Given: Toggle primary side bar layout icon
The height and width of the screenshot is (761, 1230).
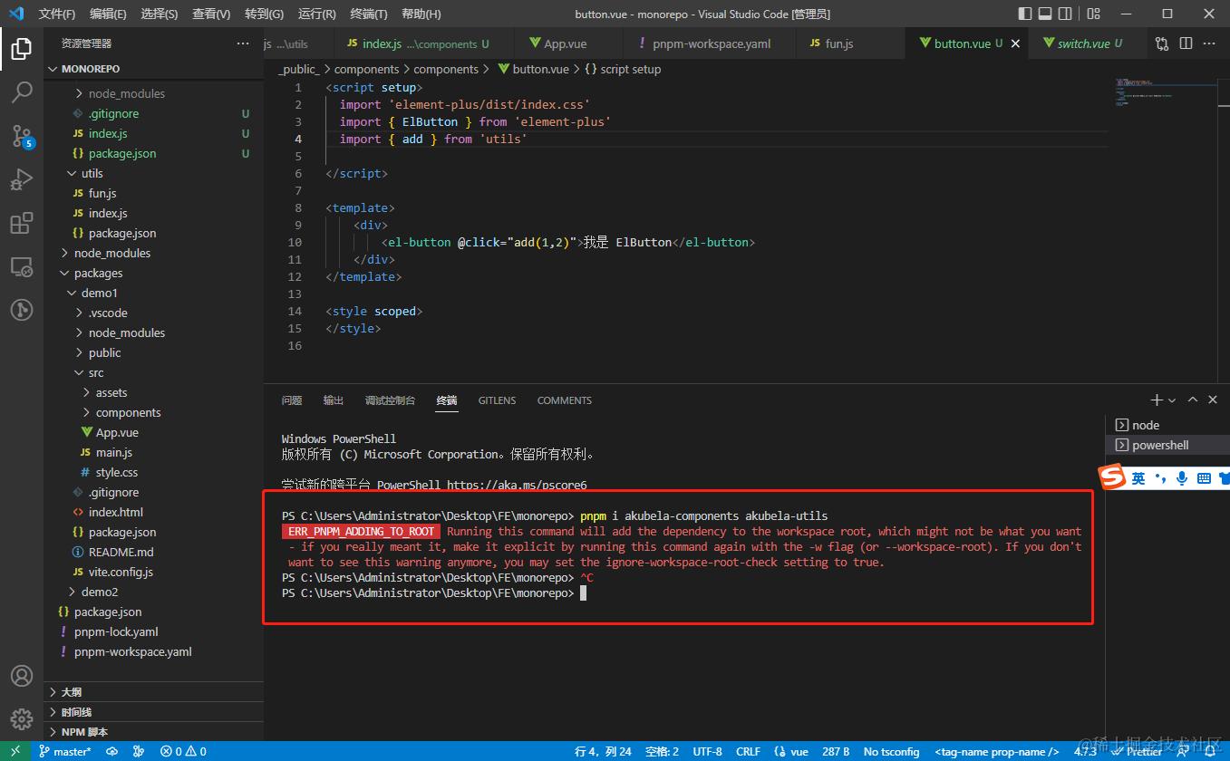Looking at the screenshot, I should tap(1025, 14).
